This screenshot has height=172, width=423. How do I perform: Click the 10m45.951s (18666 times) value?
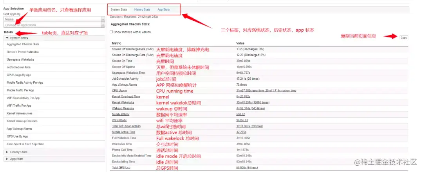[253, 102]
